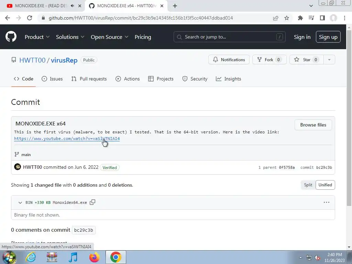Screen dimensions: 352x264
Task: Click the browser address bar URL
Action: point(141,18)
